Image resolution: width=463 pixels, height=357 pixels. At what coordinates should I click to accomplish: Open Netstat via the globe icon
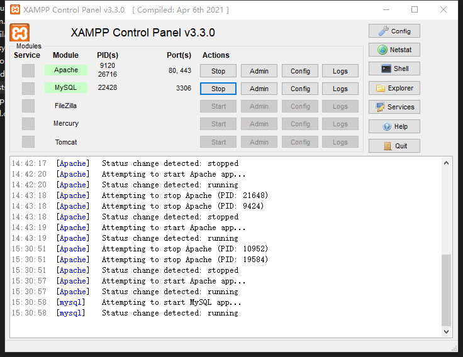click(x=382, y=50)
